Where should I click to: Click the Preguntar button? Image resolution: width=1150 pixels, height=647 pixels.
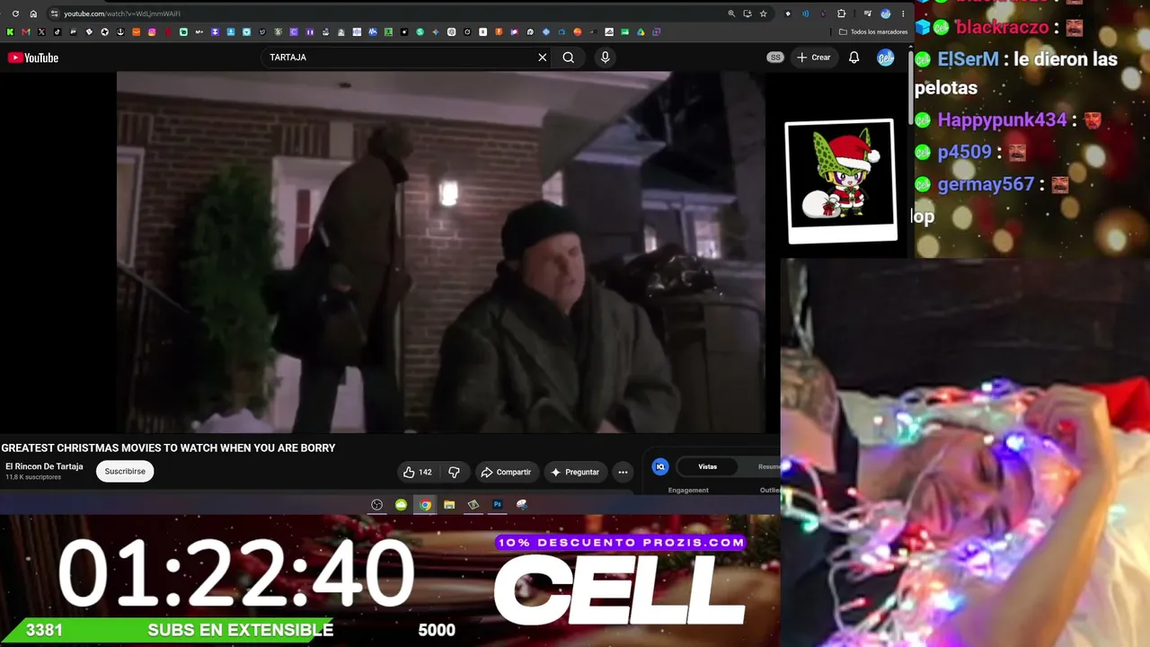[575, 472]
